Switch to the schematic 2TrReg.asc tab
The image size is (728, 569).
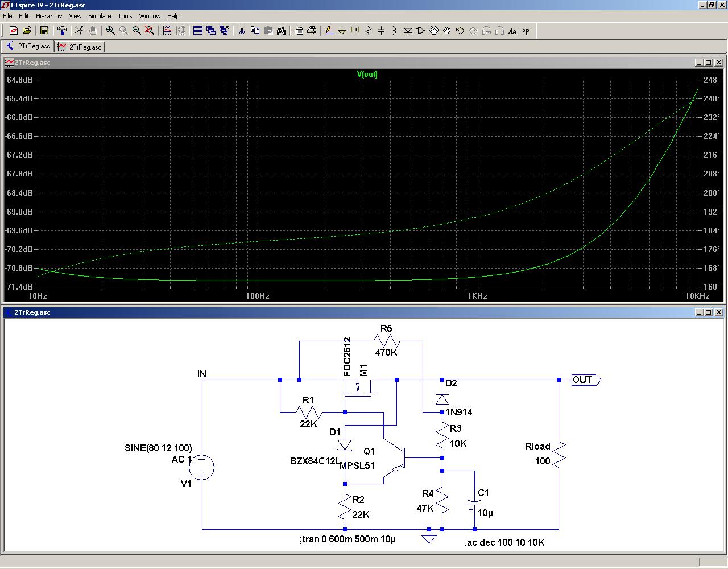(x=28, y=47)
